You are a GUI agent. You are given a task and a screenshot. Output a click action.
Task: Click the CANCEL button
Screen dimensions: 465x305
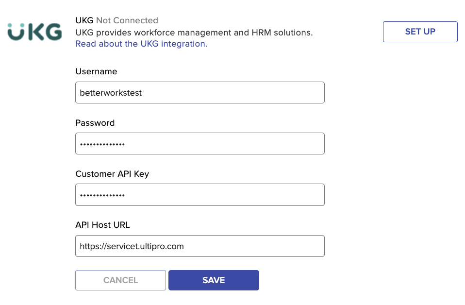pyautogui.click(x=120, y=280)
